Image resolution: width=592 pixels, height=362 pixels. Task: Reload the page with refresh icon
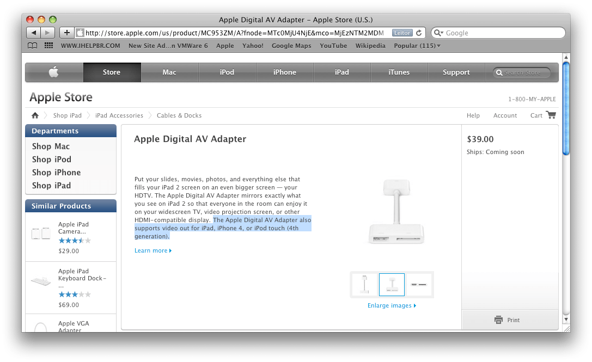click(x=419, y=33)
